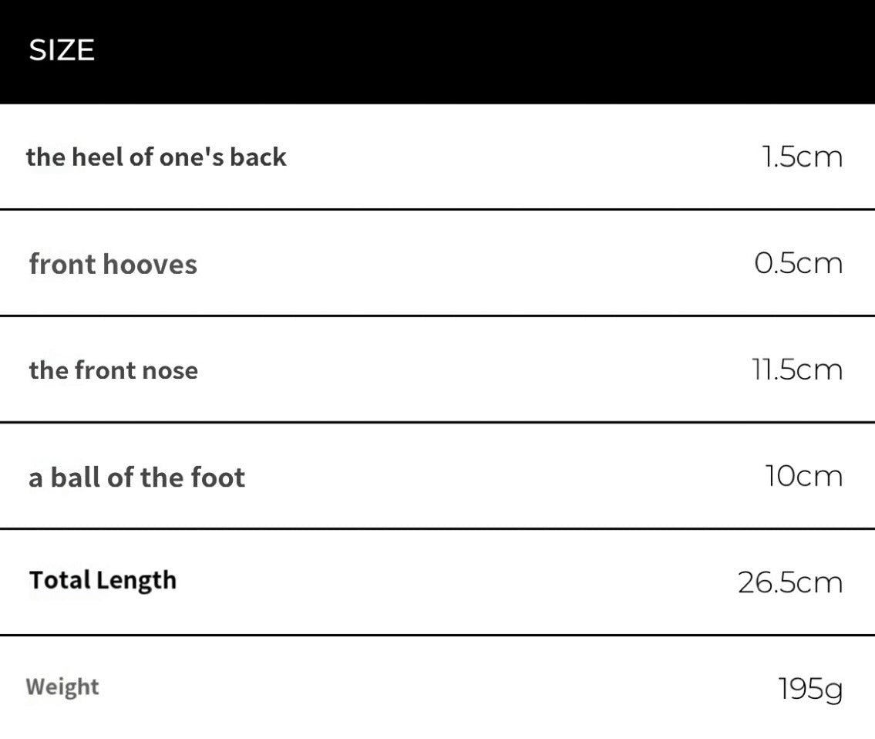875x739 pixels.
Task: Select the 26.5cm total length value
Action: pos(790,582)
